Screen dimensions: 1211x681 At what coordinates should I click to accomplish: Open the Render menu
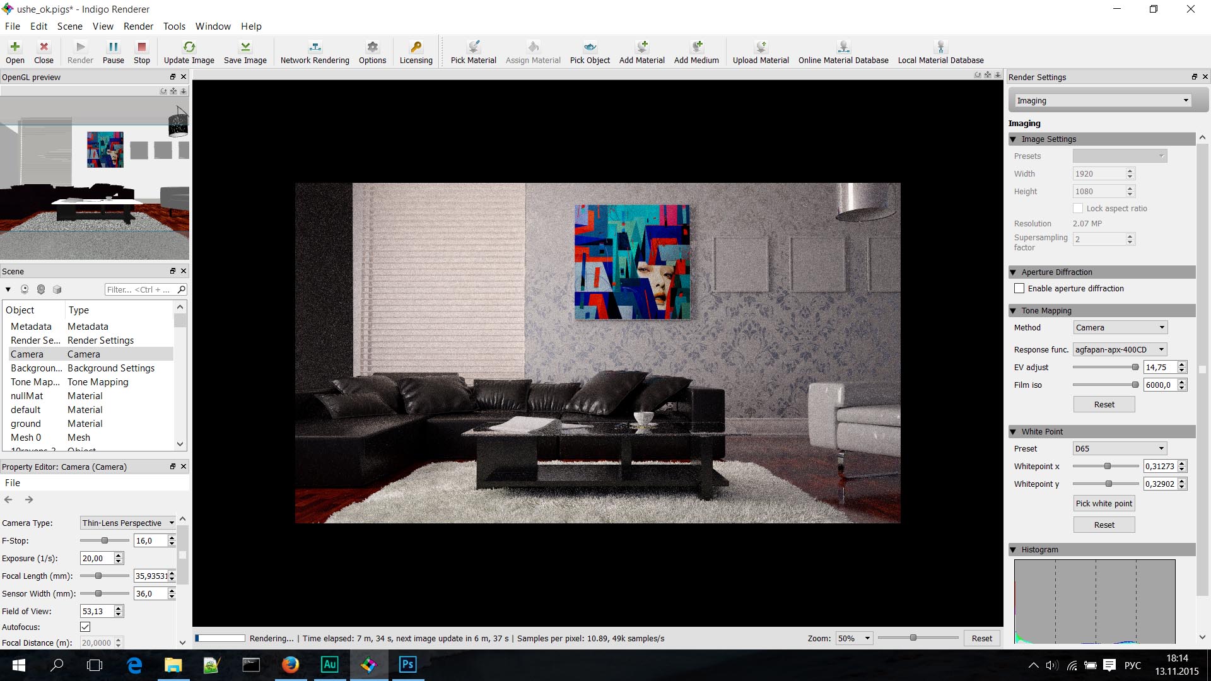pos(138,26)
